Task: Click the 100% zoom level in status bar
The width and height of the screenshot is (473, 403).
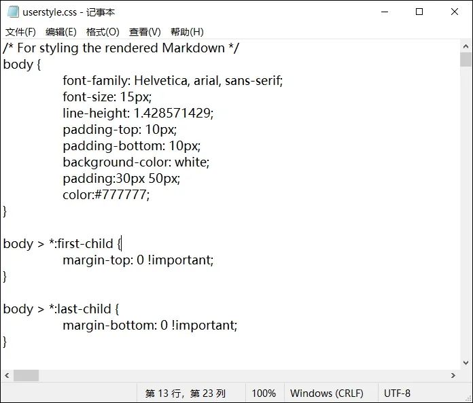Action: click(x=264, y=393)
